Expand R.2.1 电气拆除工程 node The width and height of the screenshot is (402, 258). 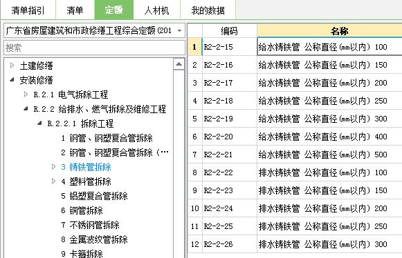26,95
